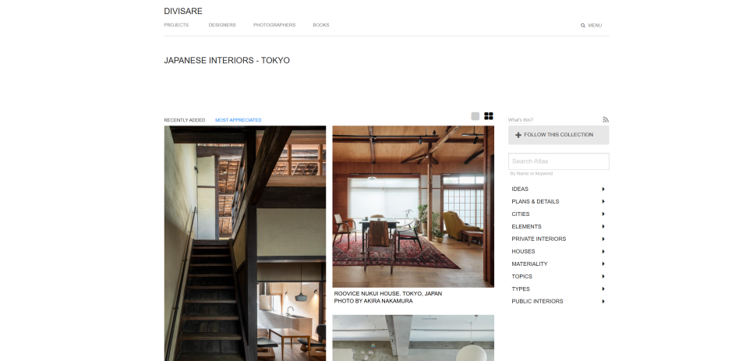Switch to grid view icon
Viewport: 753px width, 361px height.
[x=489, y=116]
